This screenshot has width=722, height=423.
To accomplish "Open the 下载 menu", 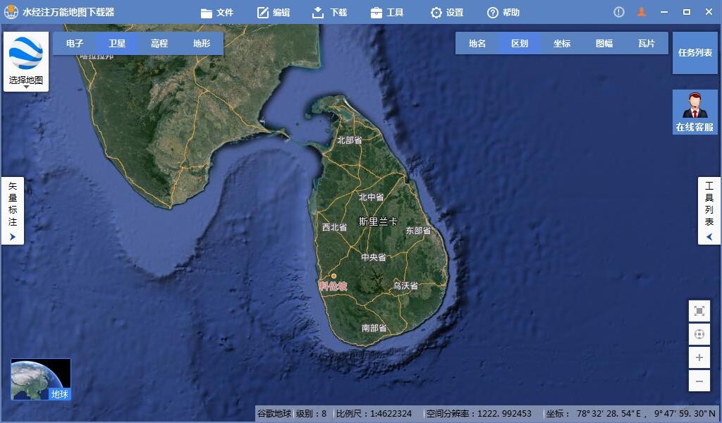I will point(329,12).
